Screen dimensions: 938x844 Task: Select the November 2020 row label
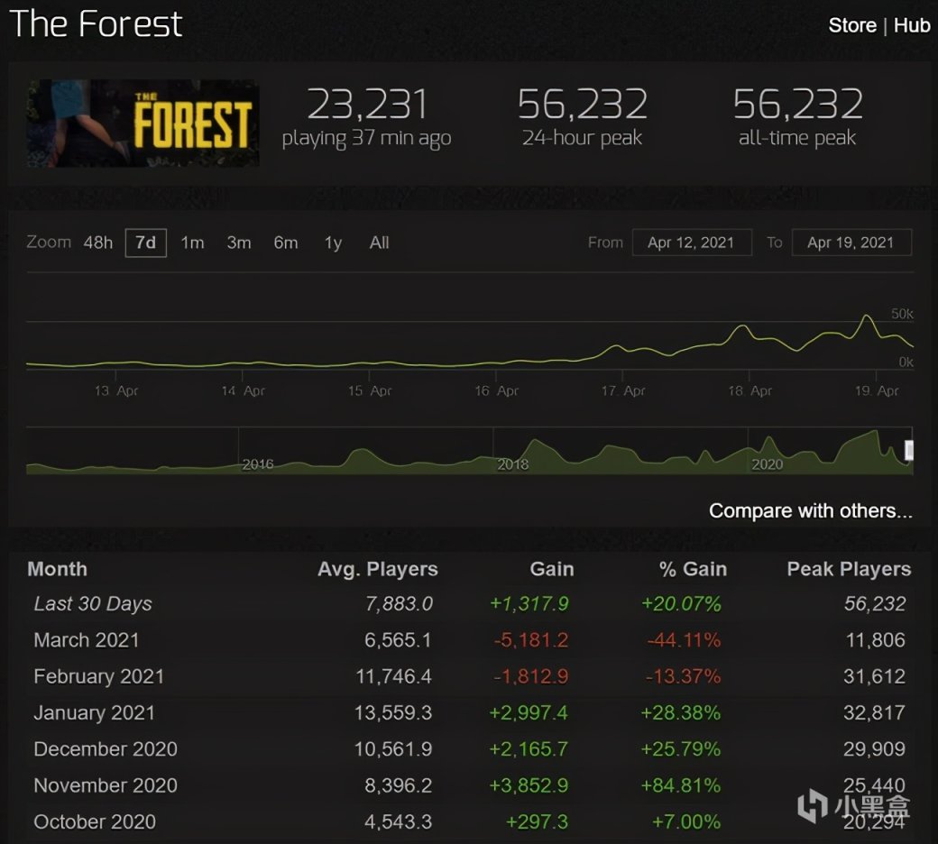click(x=106, y=785)
